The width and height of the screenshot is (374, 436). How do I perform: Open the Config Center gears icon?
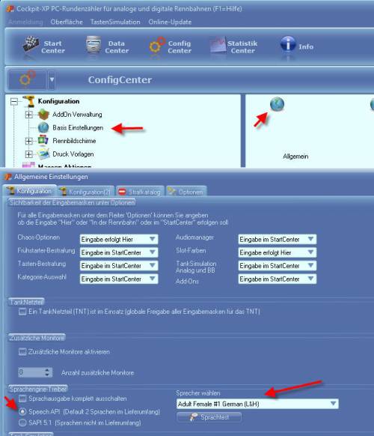click(157, 45)
